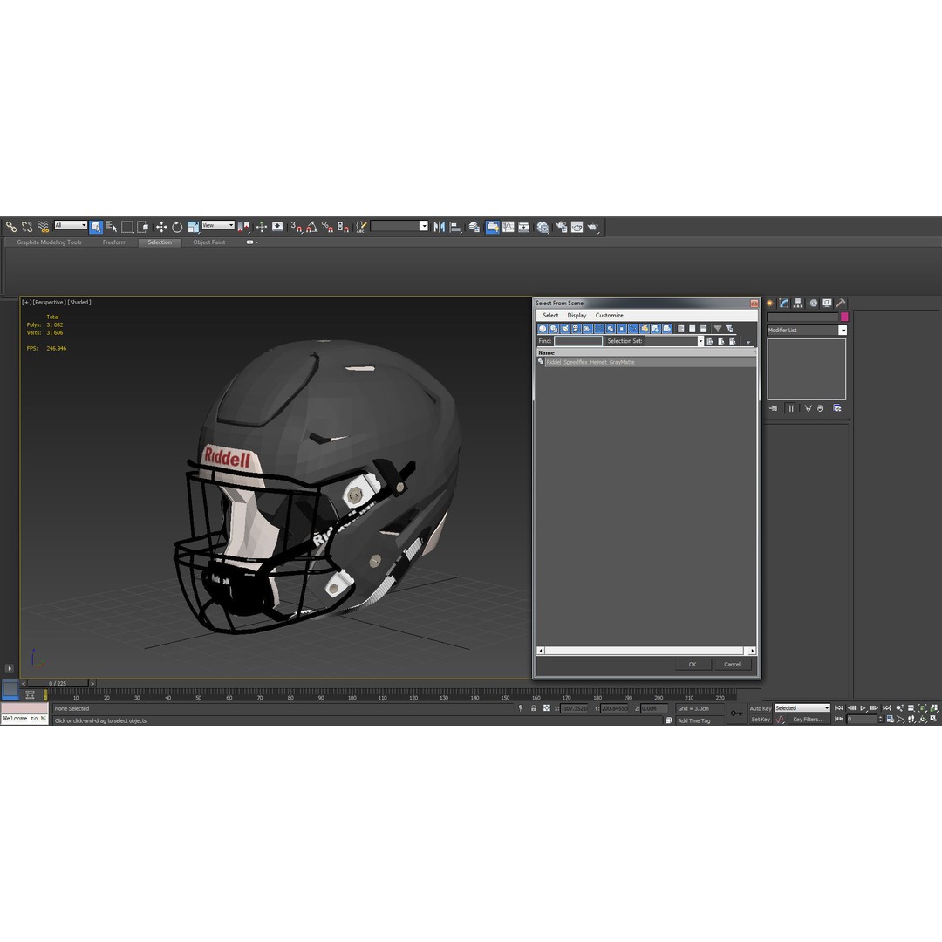Click the Name column header
This screenshot has width=942, height=942.
(x=645, y=352)
